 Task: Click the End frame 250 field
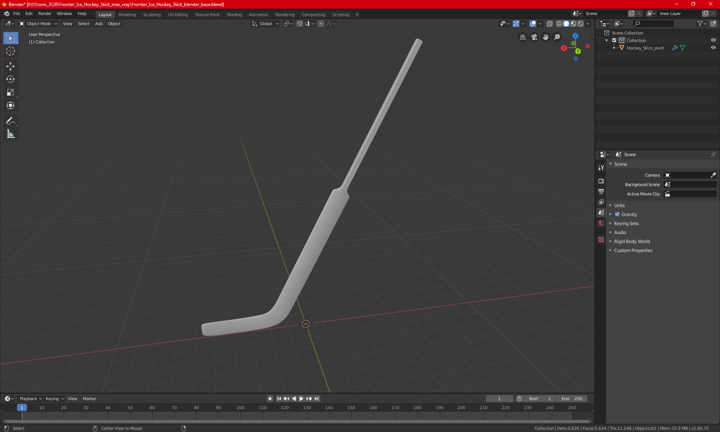point(572,399)
